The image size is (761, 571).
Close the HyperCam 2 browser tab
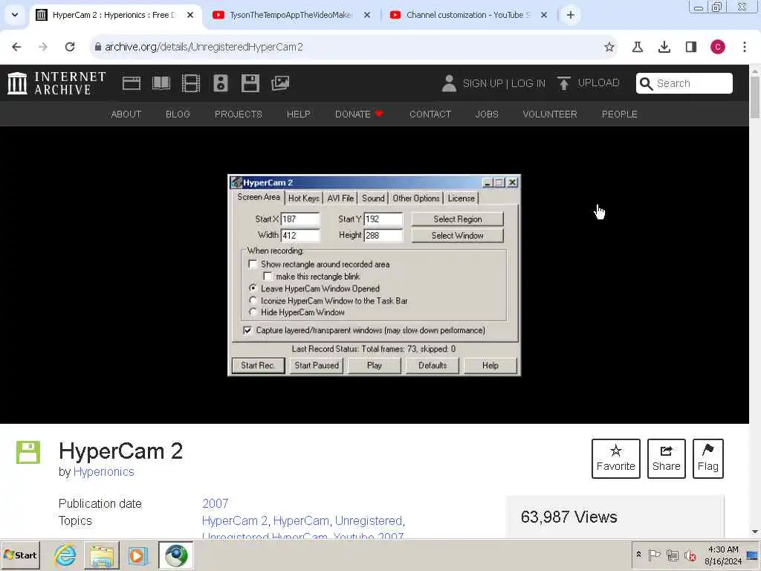190,15
